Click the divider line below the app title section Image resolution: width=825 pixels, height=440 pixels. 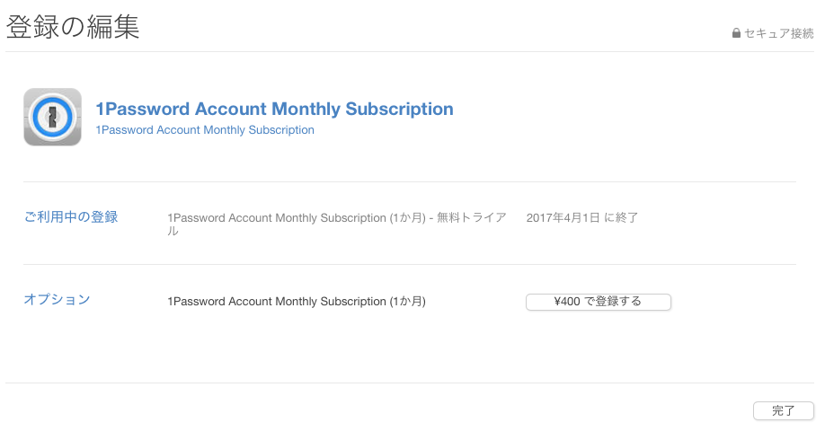pyautogui.click(x=410, y=182)
